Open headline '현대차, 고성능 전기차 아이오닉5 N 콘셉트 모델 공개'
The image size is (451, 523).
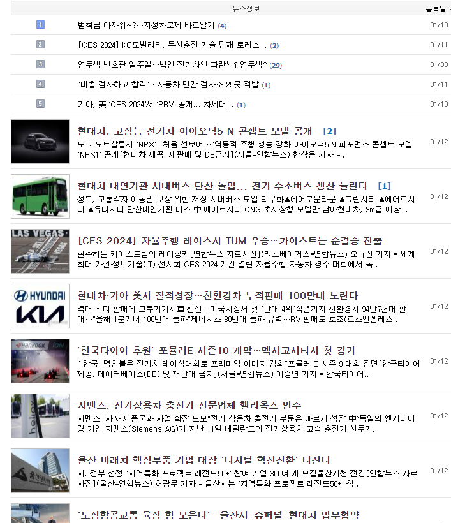point(195,131)
